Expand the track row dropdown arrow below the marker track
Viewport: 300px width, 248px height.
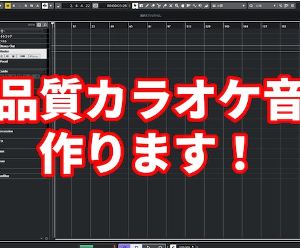click(42, 37)
